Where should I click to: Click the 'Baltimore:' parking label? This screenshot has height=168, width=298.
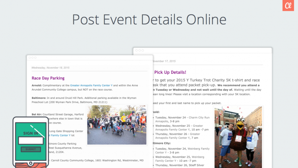(39, 98)
